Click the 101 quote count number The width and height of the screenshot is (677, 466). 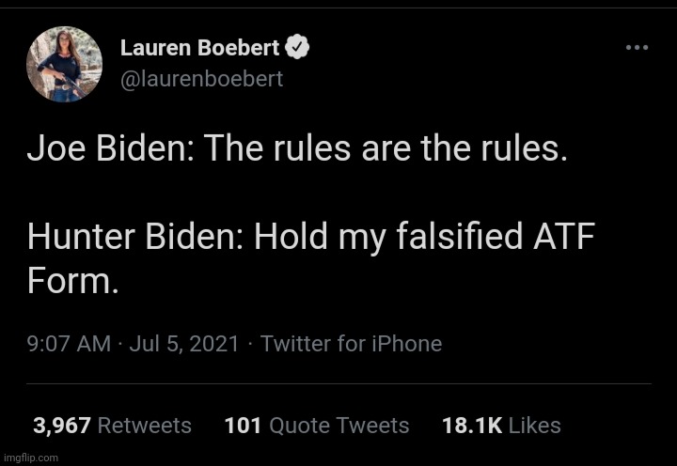point(243,426)
